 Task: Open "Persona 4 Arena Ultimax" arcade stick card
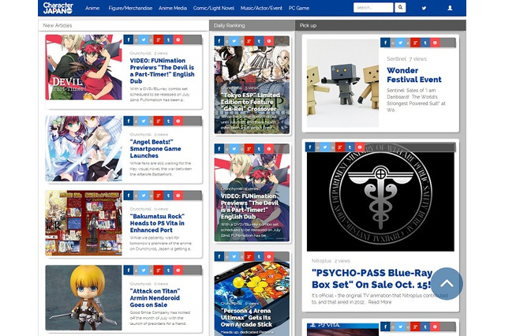(246, 318)
